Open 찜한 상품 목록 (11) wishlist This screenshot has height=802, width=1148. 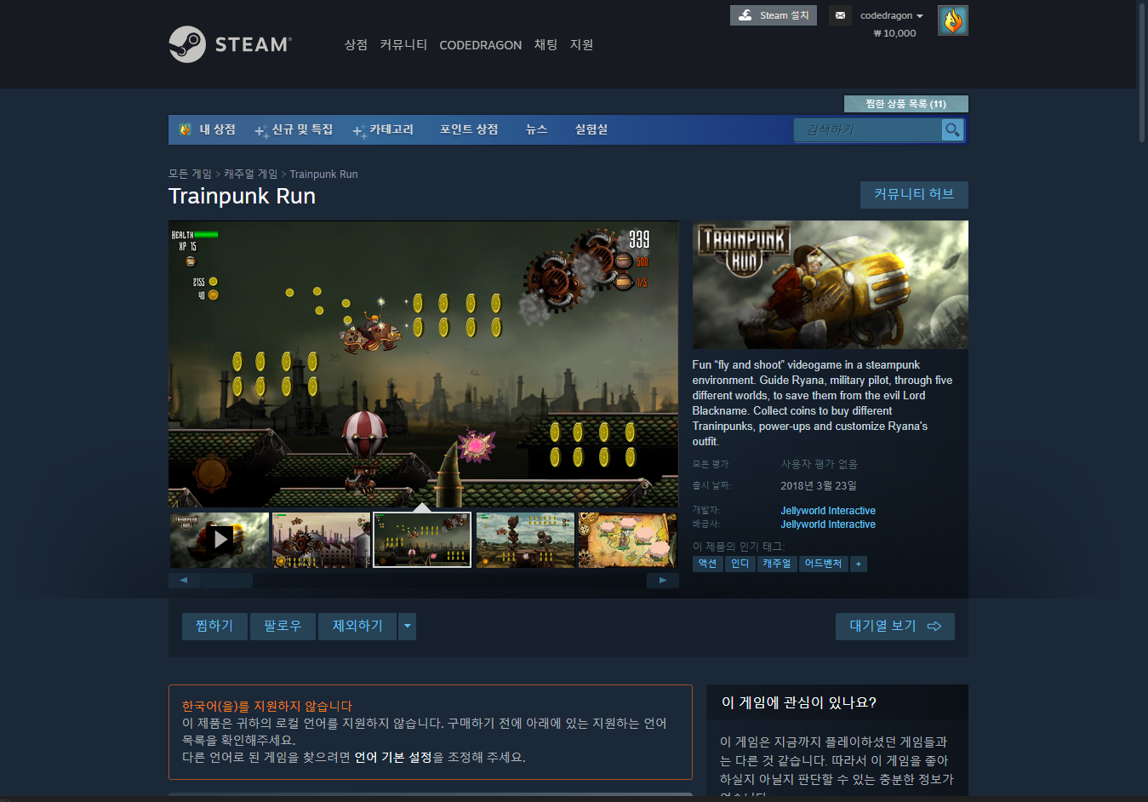coord(905,104)
